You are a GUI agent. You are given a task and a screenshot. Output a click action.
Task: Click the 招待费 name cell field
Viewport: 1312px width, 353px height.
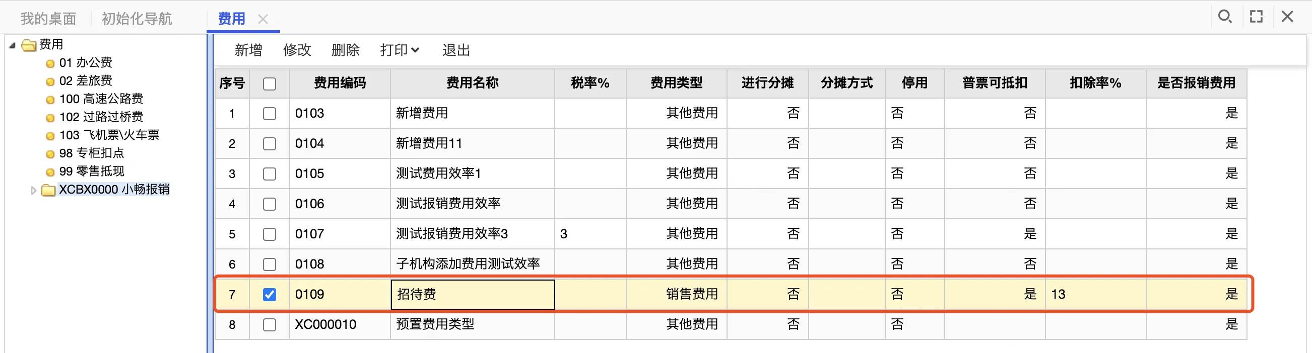472,295
